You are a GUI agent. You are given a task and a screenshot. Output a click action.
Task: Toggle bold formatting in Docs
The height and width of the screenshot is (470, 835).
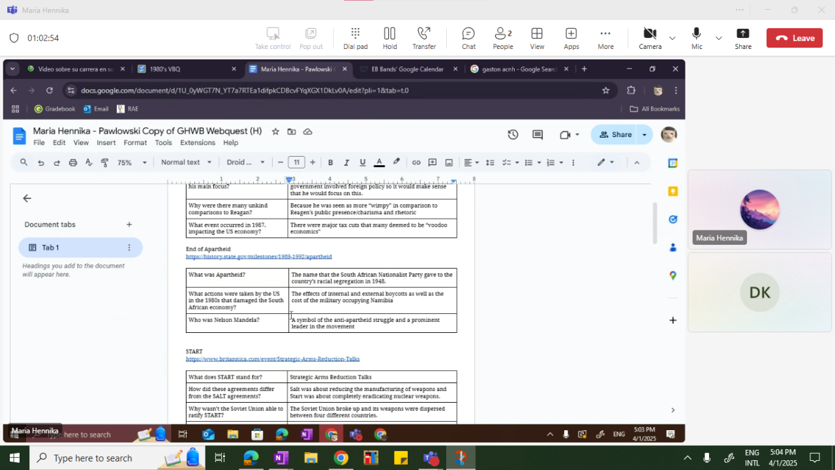(x=330, y=163)
